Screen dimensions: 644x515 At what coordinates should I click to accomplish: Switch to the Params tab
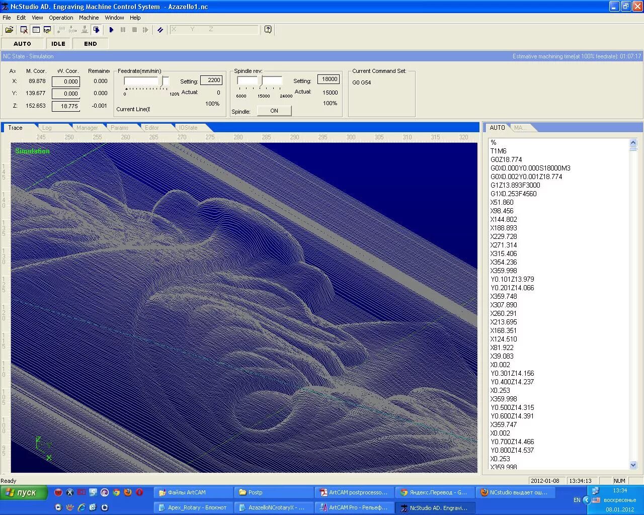click(120, 128)
